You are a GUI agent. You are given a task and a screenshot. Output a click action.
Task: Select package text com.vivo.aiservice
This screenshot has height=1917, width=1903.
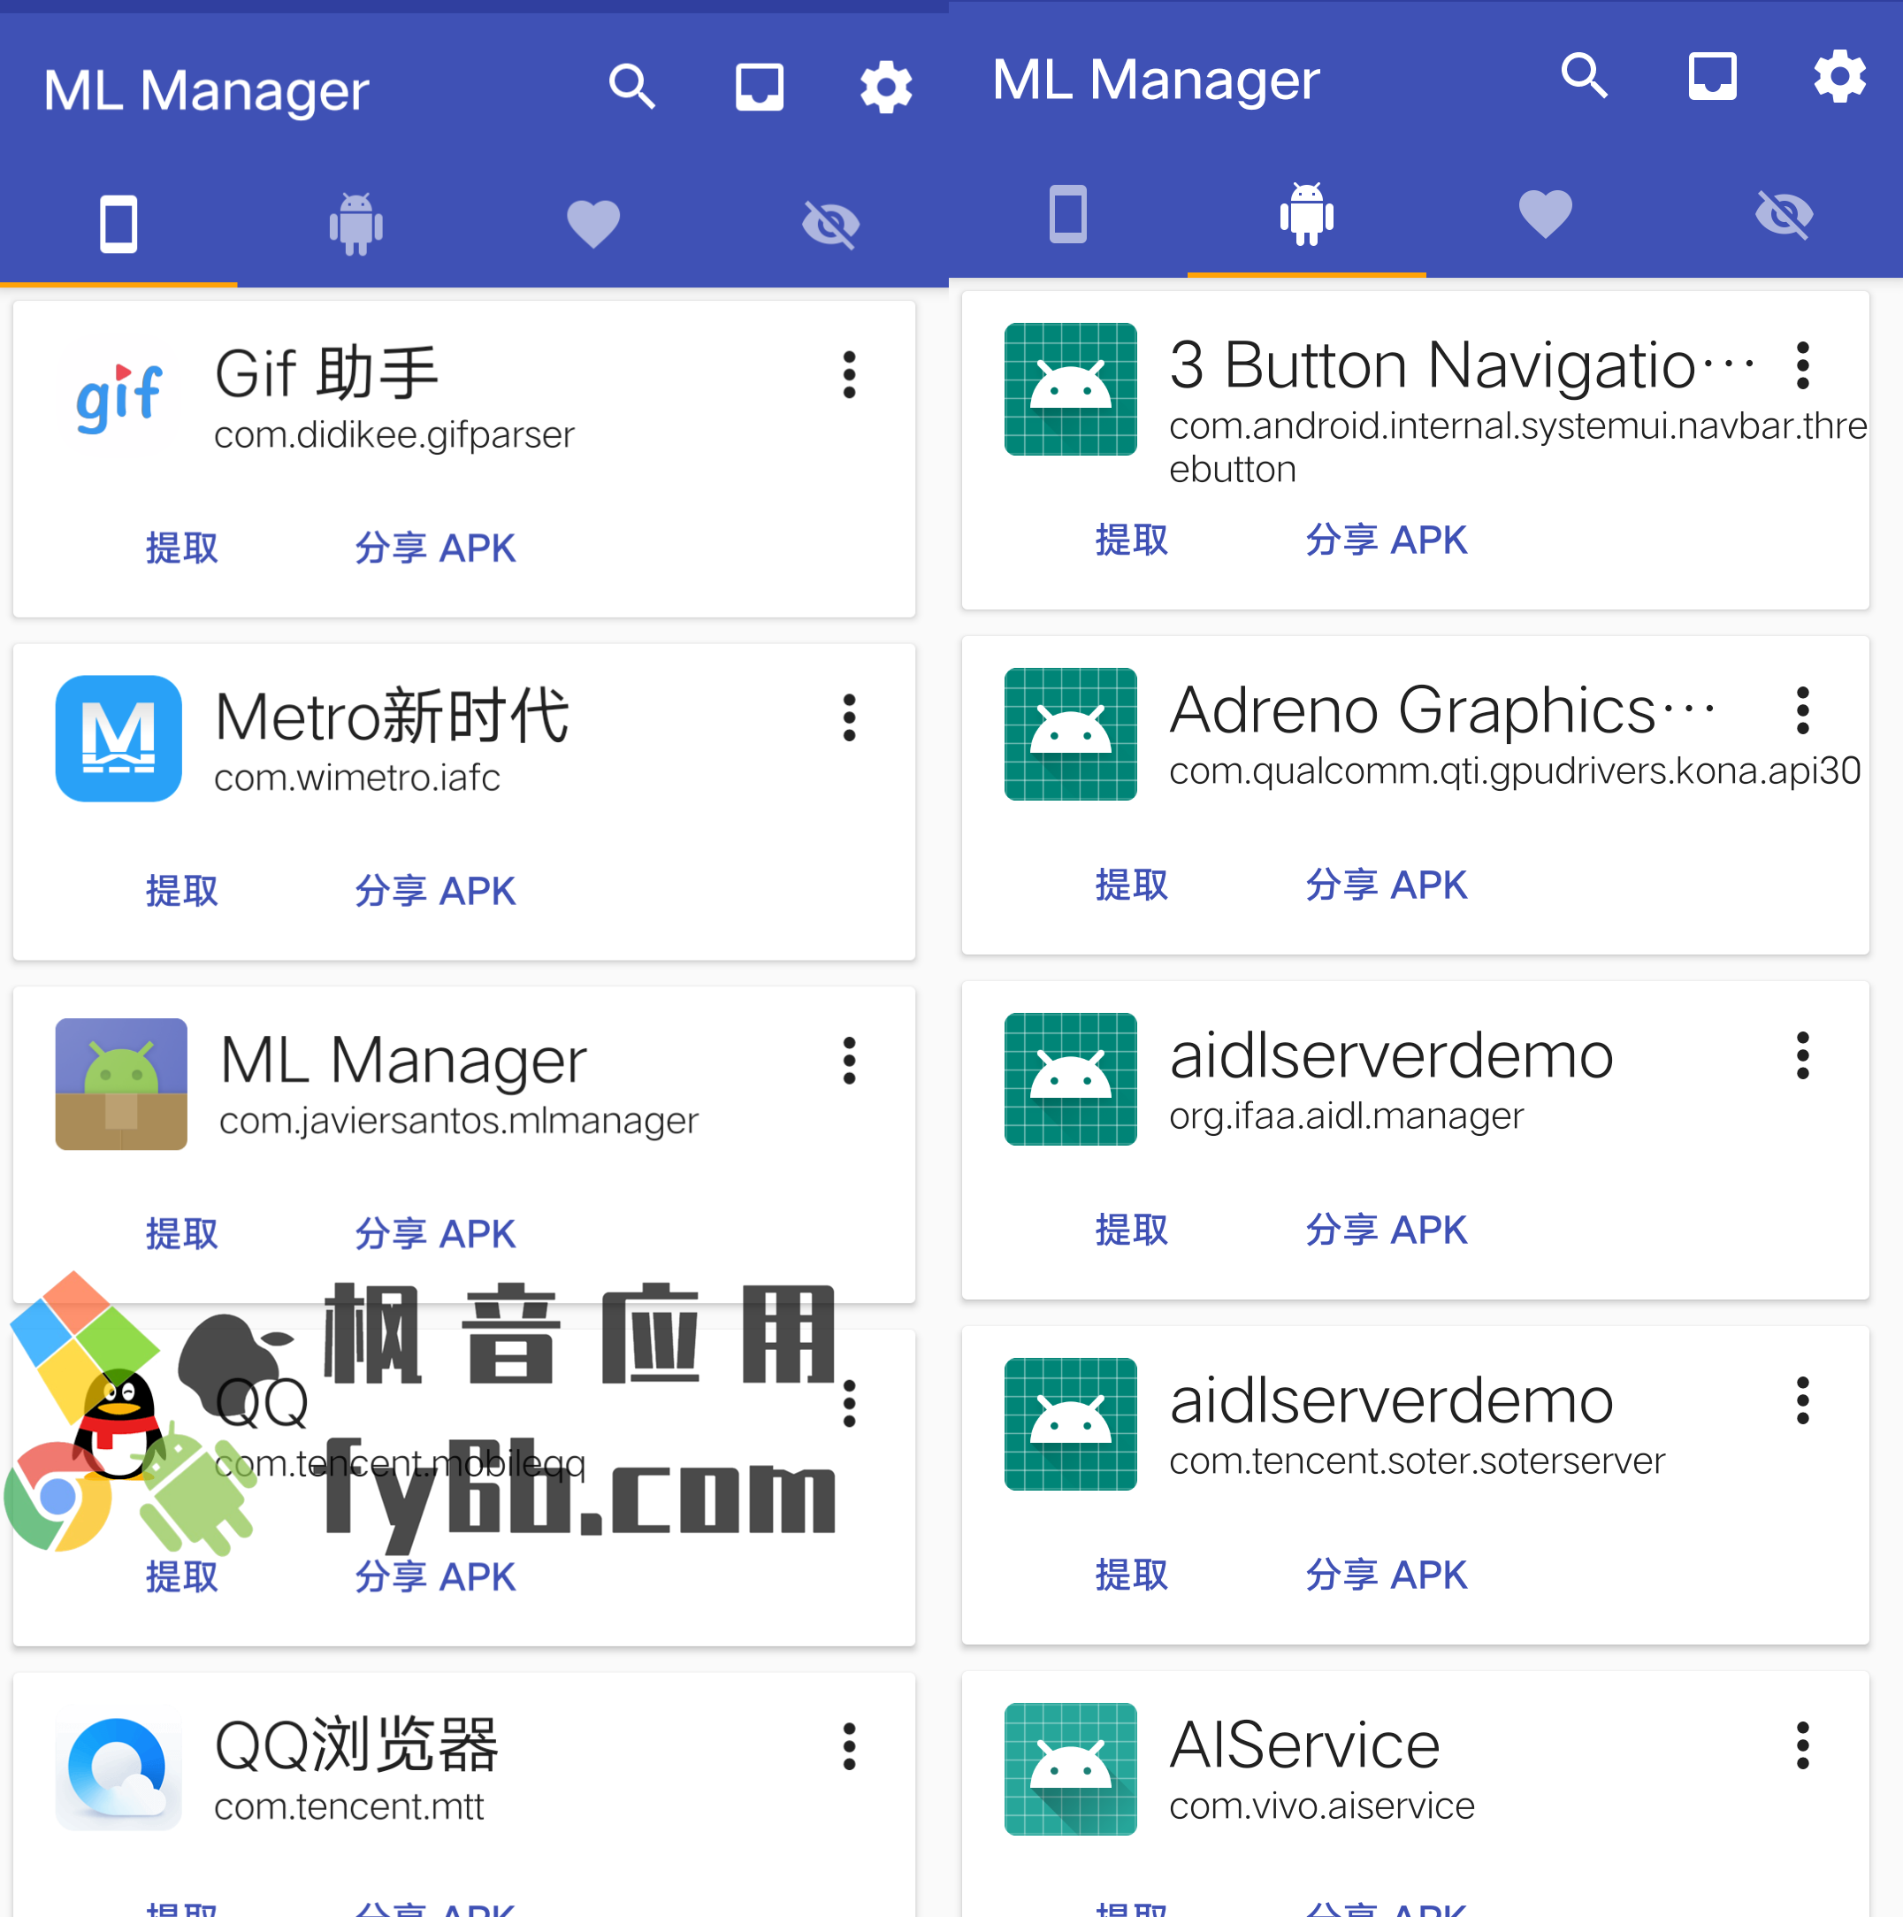pos(1321,1806)
